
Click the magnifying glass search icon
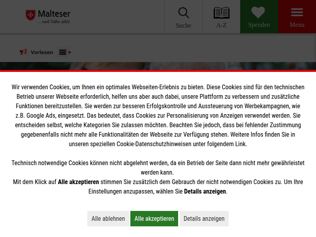click(183, 13)
